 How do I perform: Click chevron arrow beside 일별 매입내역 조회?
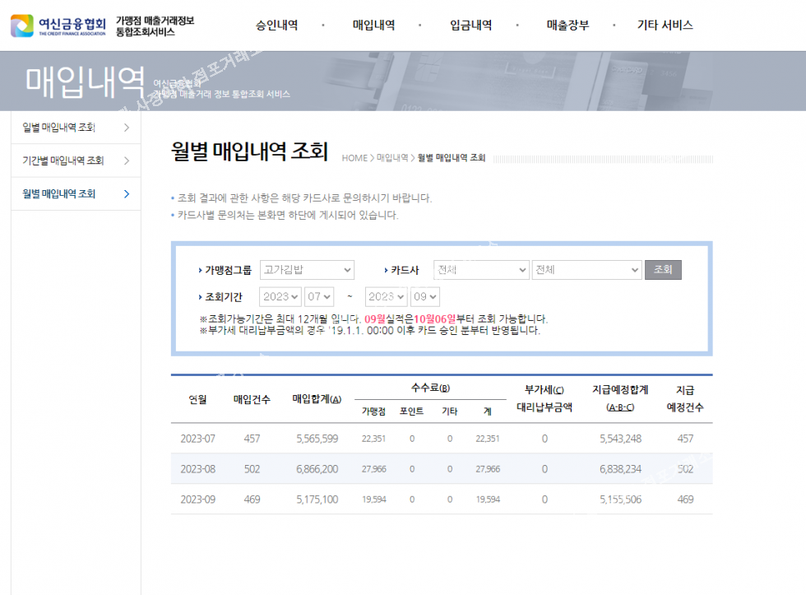[126, 128]
